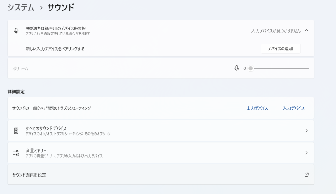Image resolution: width=336 pixels, height=194 pixels.
Task: Click the speaker icon for すべてのサウンド デバイス
Action: [16, 131]
